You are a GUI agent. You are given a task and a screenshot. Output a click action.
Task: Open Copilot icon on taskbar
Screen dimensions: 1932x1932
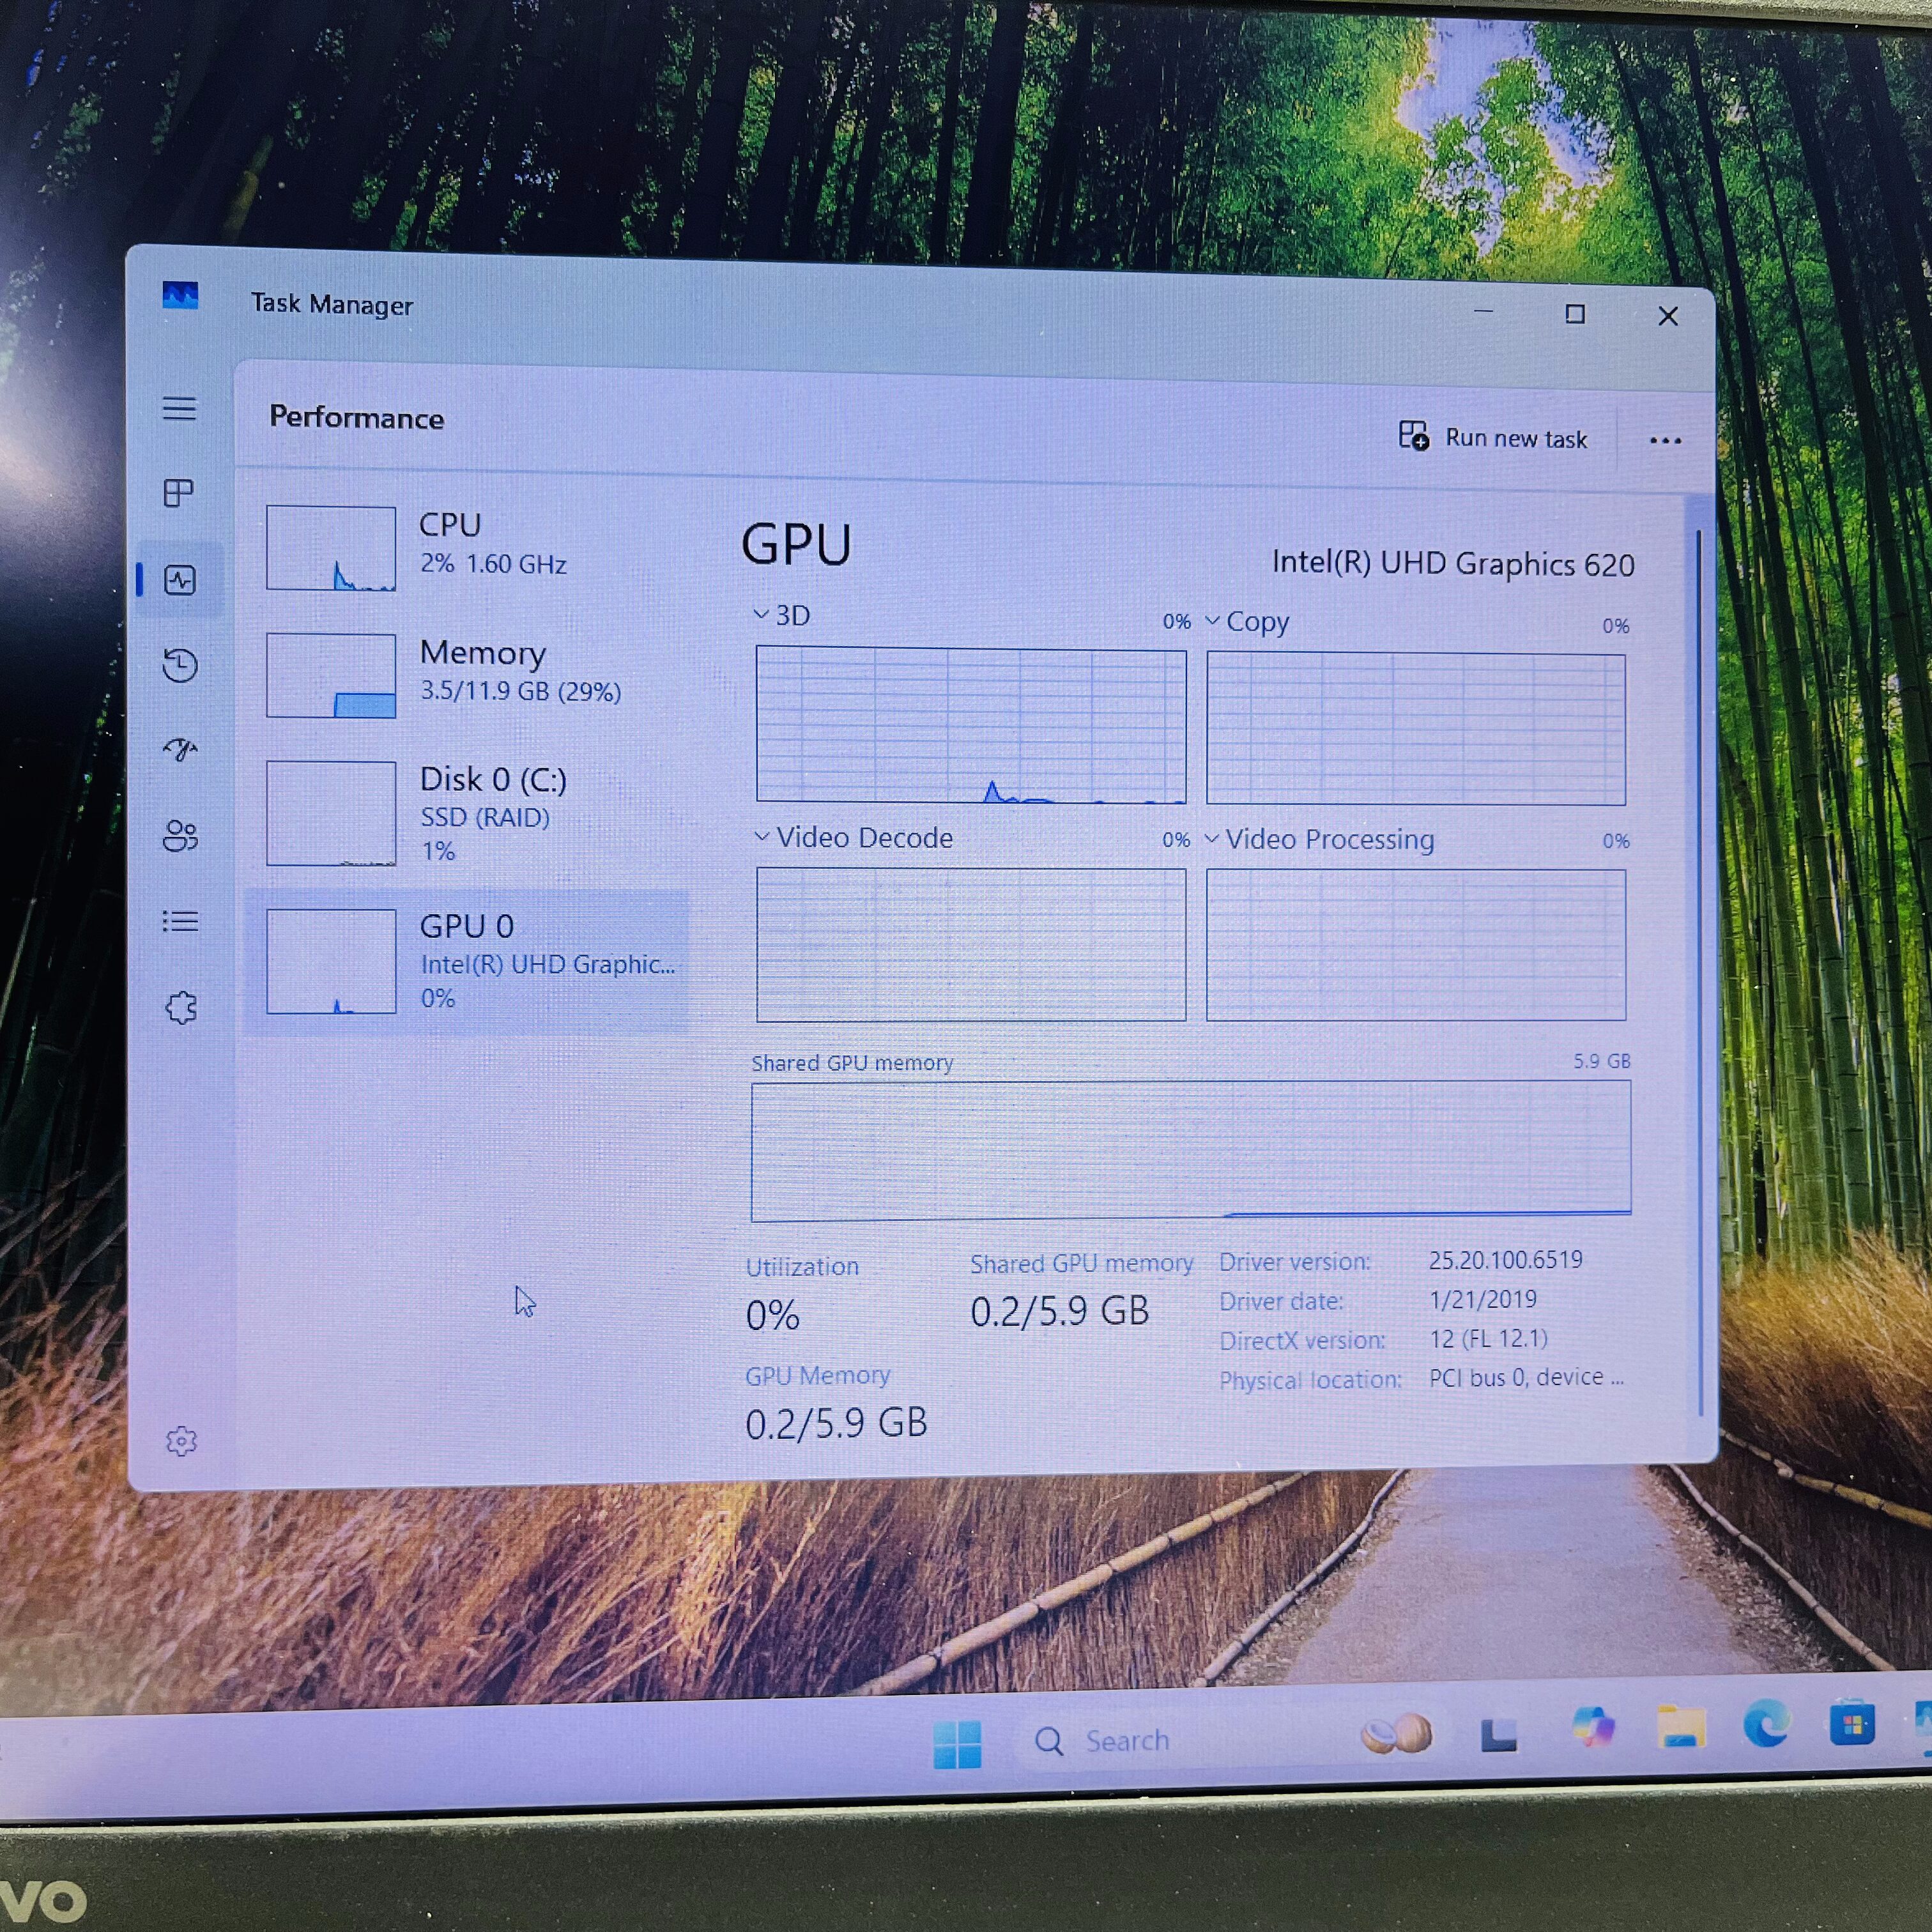1593,1727
